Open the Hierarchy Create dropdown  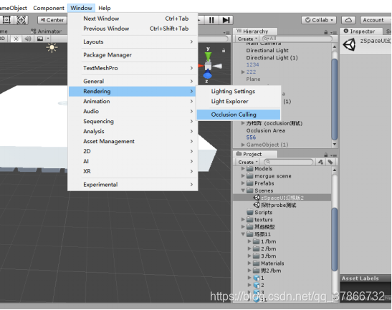[x=247, y=39]
